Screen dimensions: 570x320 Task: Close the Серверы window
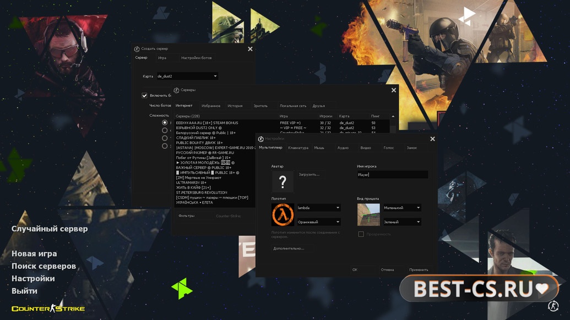tap(394, 90)
